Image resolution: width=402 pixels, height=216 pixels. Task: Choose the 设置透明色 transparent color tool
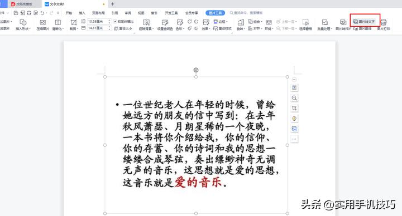pyautogui.click(x=165, y=25)
